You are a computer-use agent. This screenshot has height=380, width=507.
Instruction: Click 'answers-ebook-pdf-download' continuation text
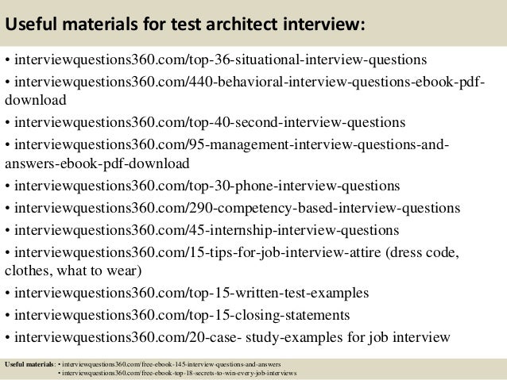97,163
